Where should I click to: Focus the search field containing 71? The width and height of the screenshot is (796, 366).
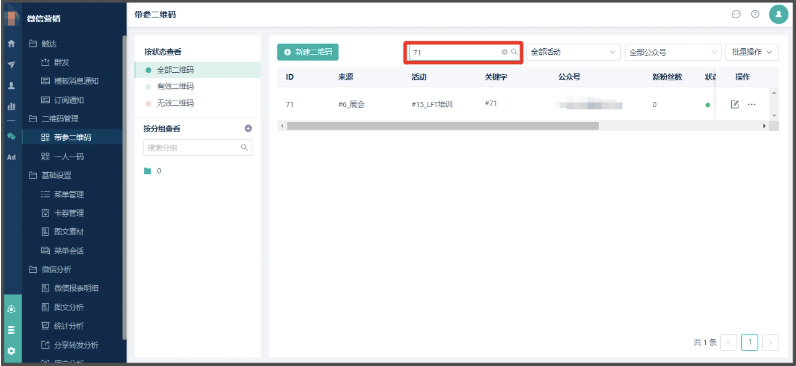click(463, 52)
